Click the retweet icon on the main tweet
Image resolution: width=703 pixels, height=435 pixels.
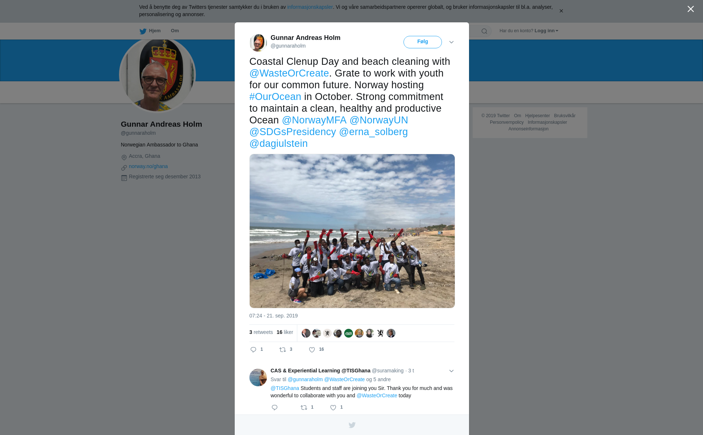[x=283, y=350]
